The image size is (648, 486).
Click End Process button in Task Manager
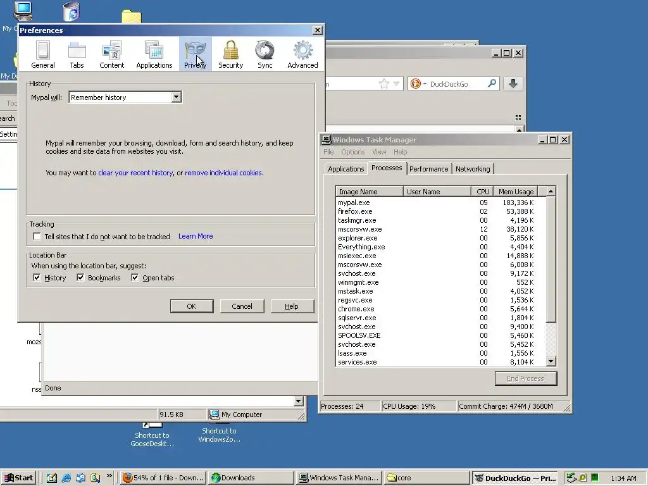[526, 378]
